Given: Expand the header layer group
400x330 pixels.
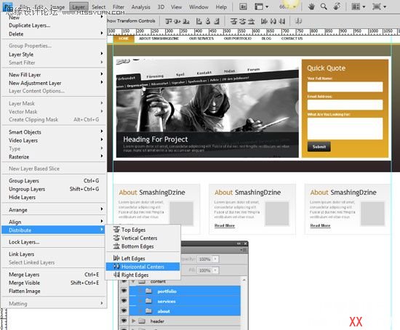Looking at the screenshot, I should coord(133,321).
